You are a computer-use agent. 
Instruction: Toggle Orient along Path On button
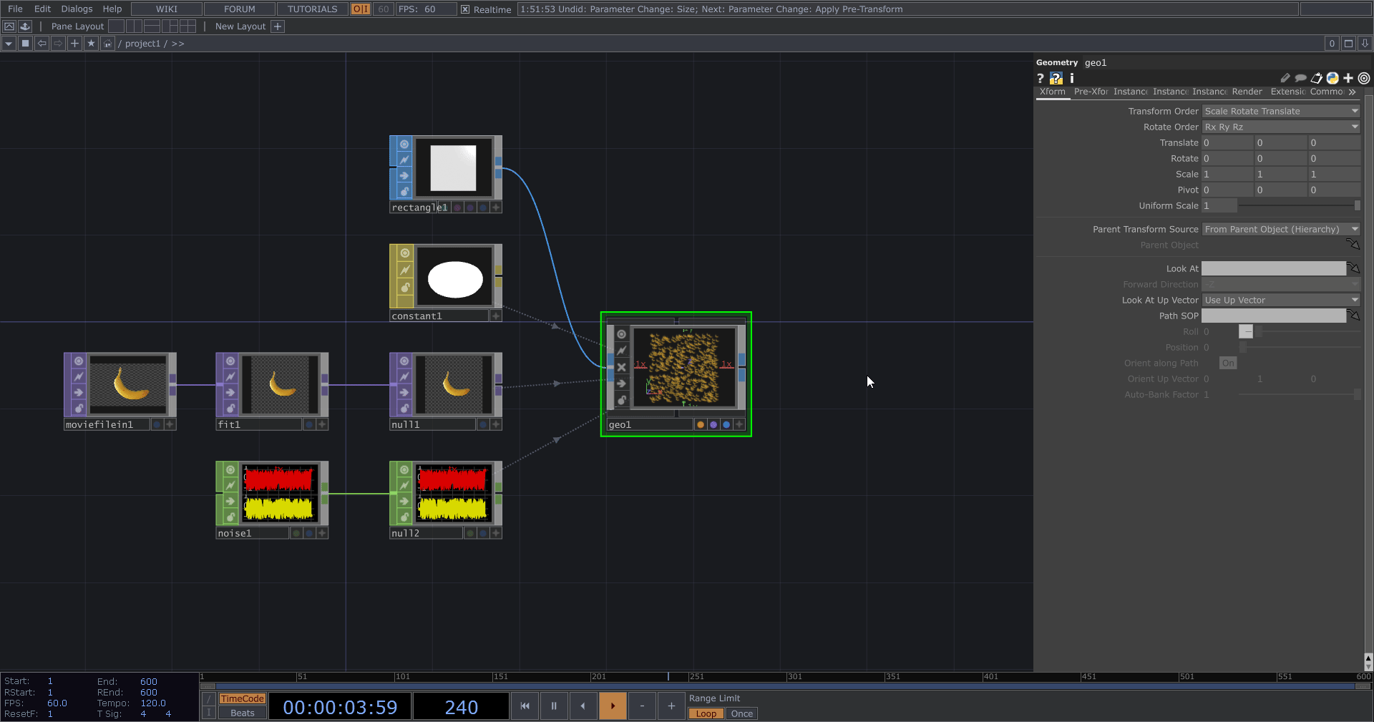1228,364
